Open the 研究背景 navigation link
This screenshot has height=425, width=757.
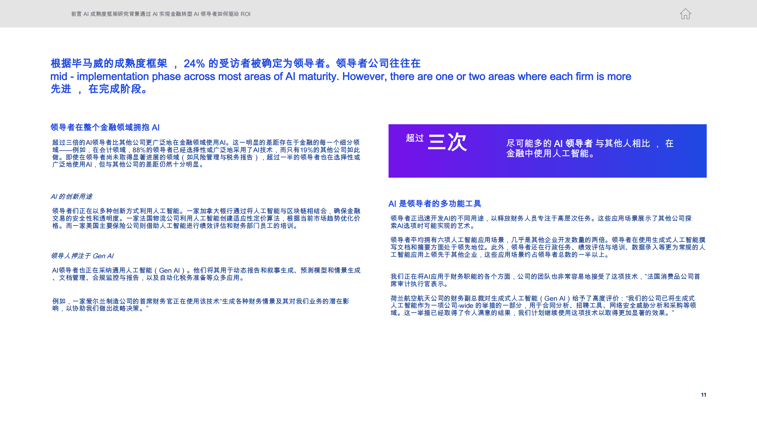pyautogui.click(x=129, y=14)
